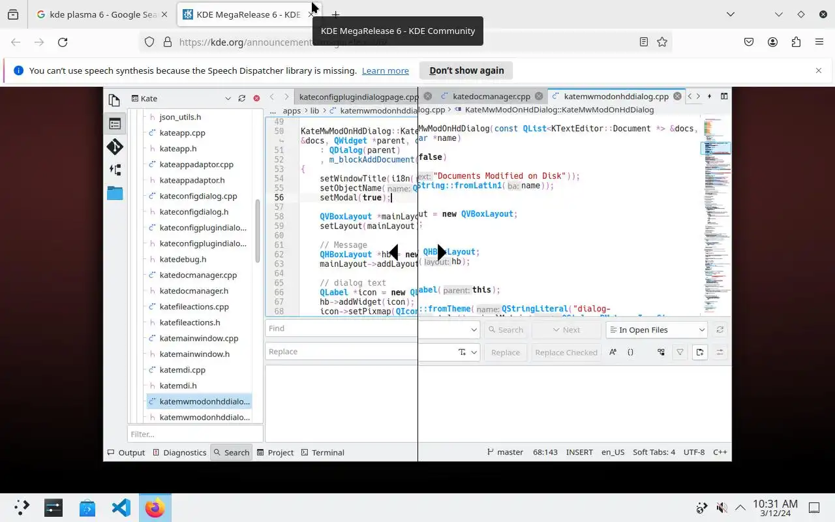Click the Replace button
Viewport: 835px width, 522px height.
coord(506,352)
